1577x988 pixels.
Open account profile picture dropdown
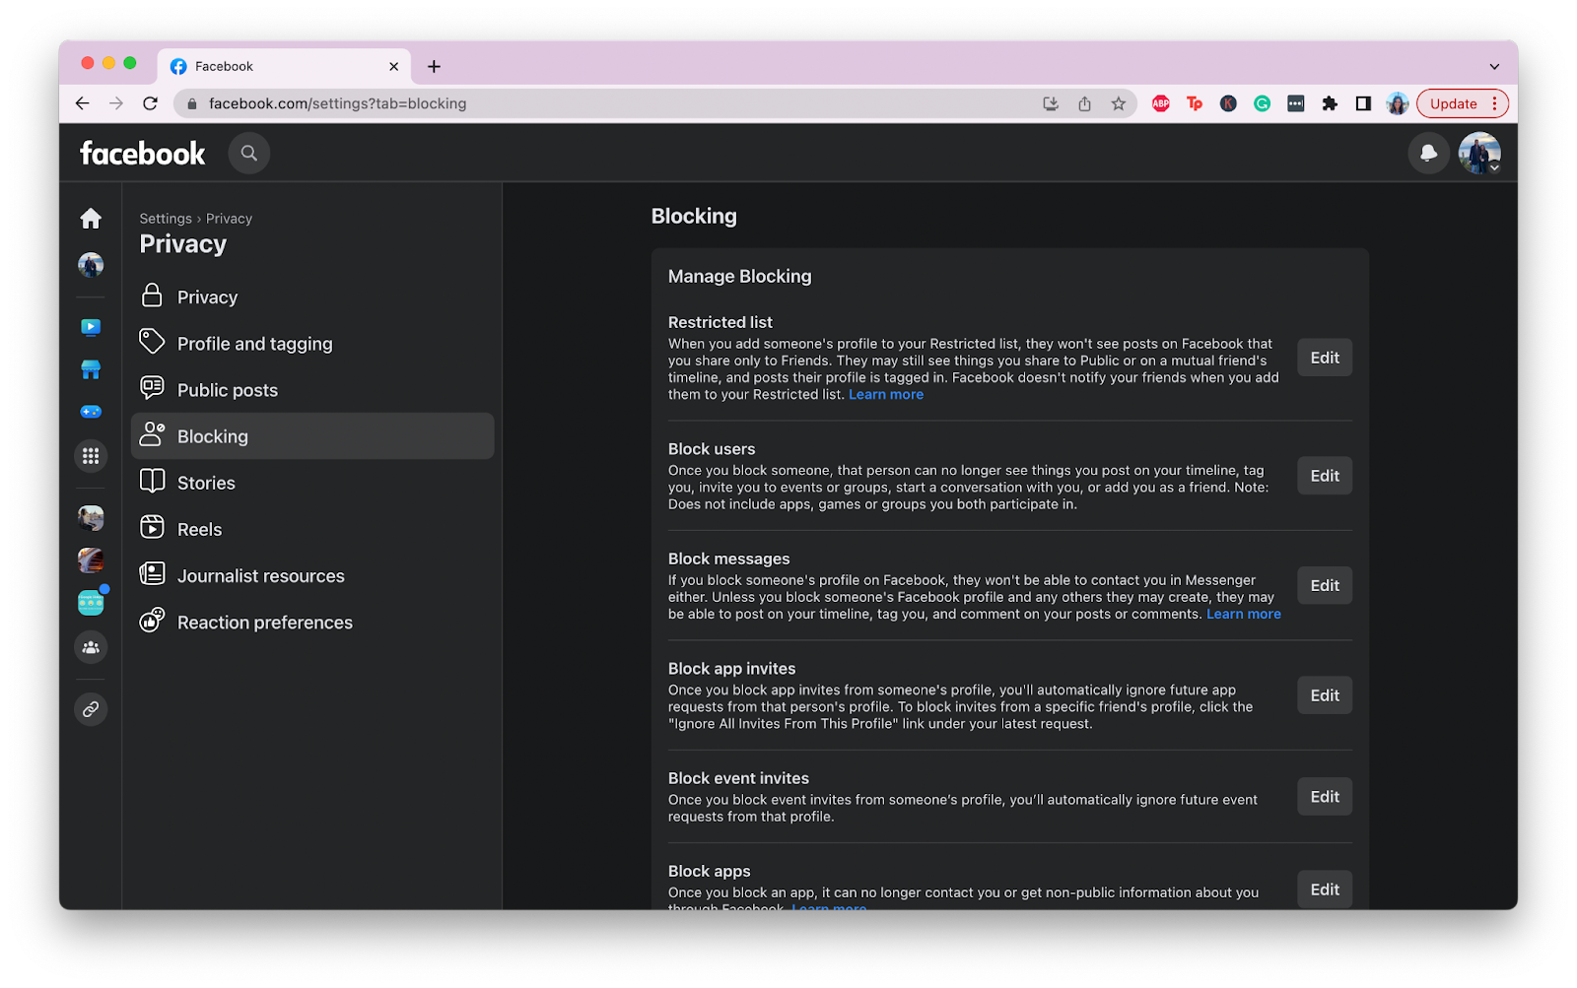(x=1479, y=154)
